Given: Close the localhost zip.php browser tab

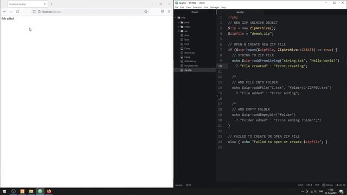Looking at the screenshot, I should tap(44, 4).
